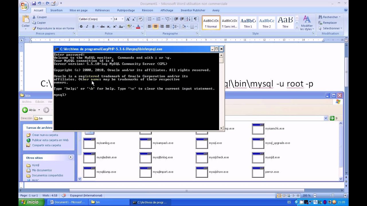This screenshot has height=206, width=367.
Task: Open the font size 14 dropdown
Action: point(122,19)
